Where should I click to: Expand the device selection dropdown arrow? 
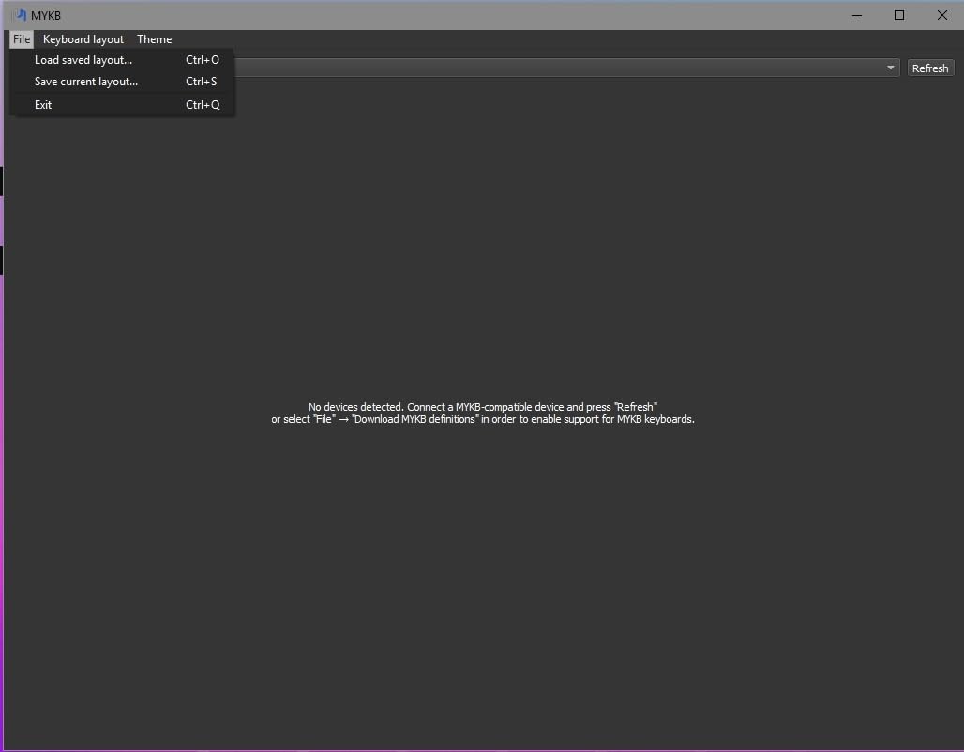[890, 68]
